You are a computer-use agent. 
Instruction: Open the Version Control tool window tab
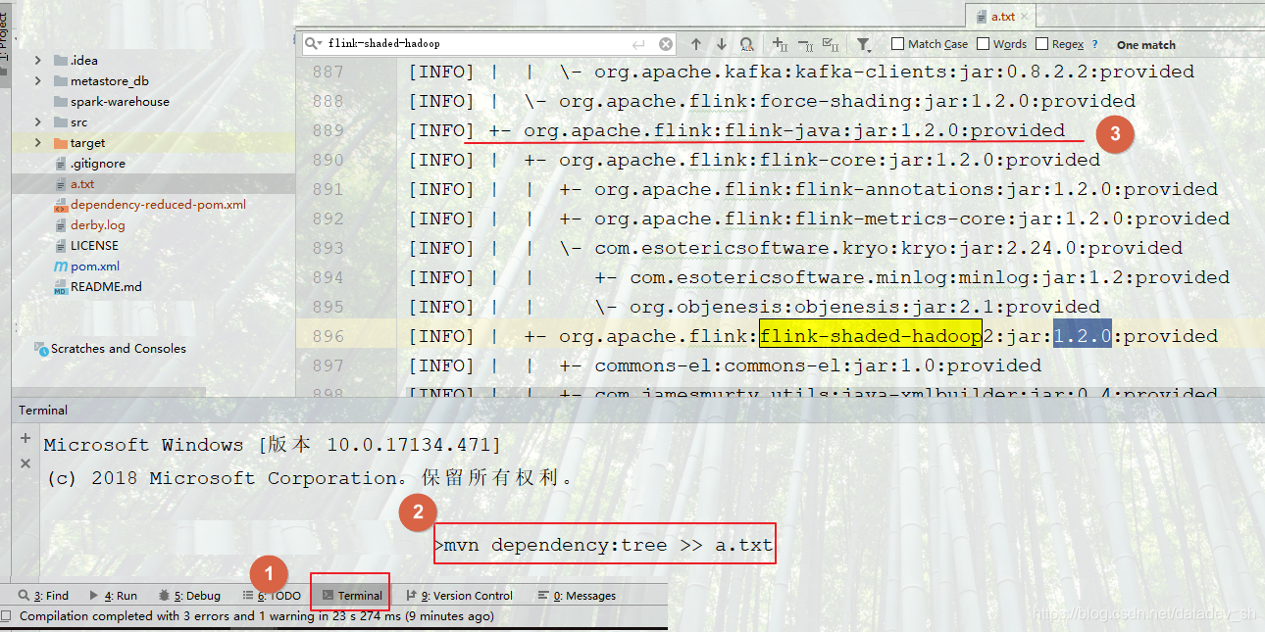[459, 595]
